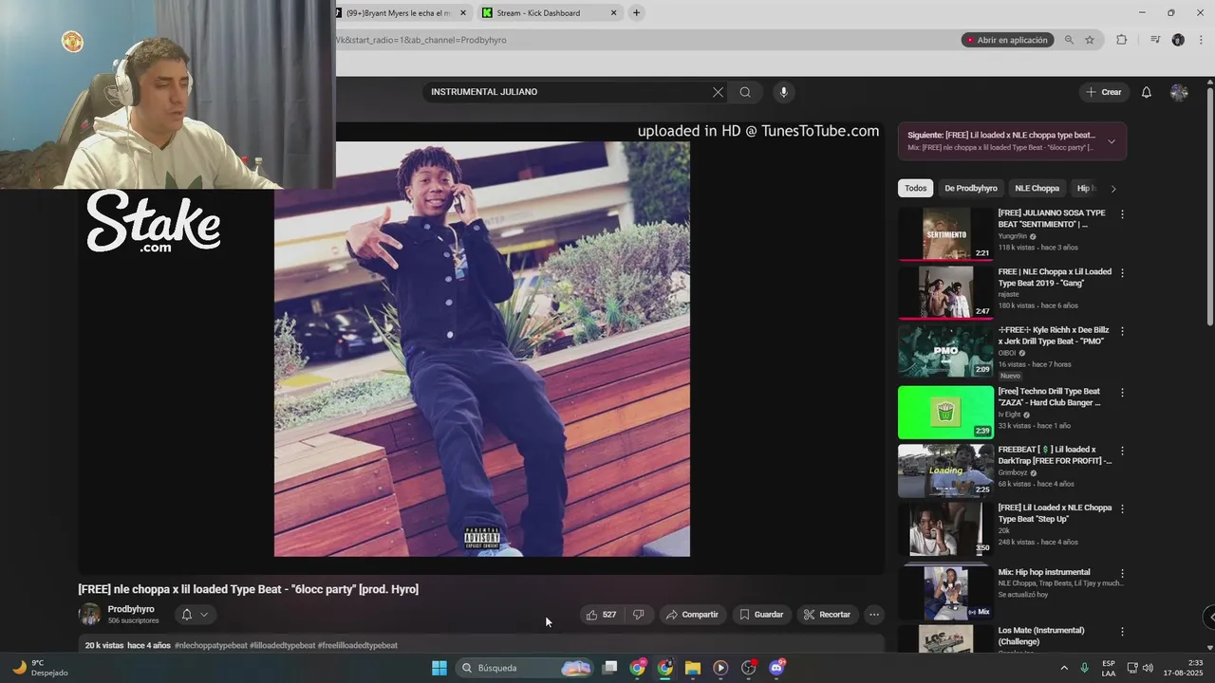
Task: Save the video using Guardar
Action: [761, 615]
